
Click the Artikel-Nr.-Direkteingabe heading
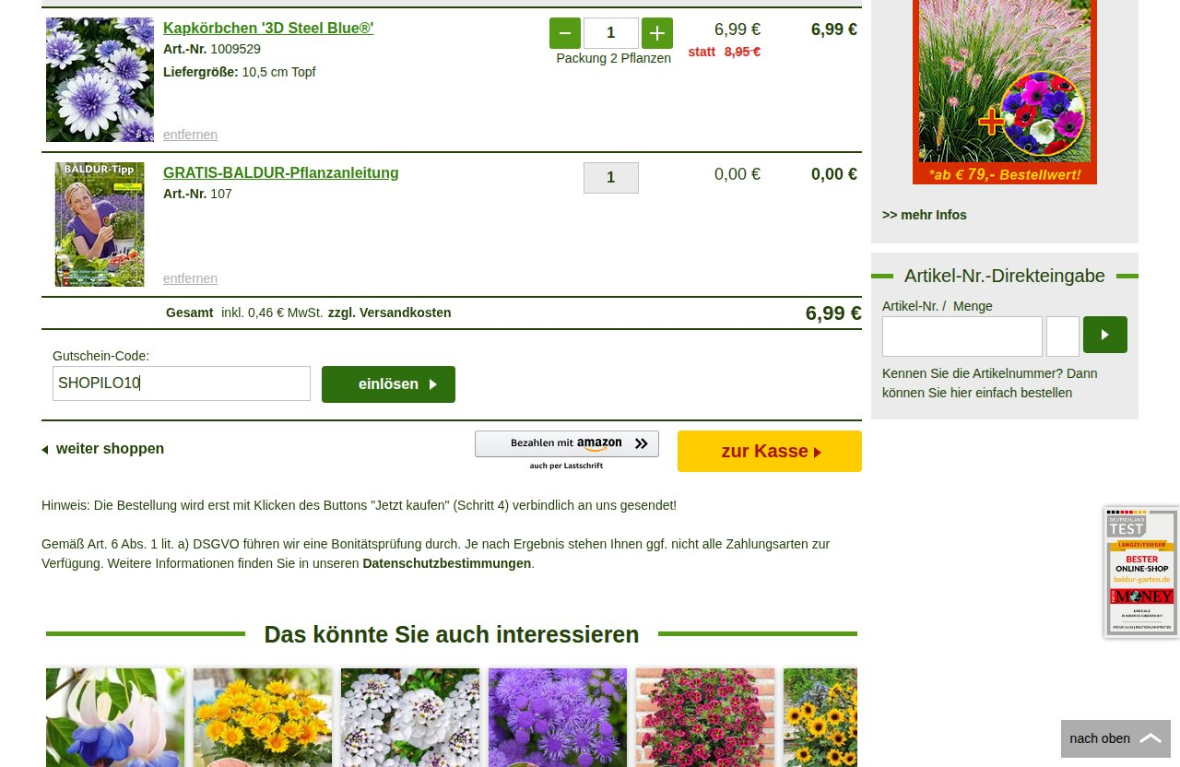click(x=1005, y=276)
